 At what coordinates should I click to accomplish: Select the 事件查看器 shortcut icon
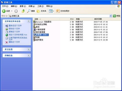34,32
